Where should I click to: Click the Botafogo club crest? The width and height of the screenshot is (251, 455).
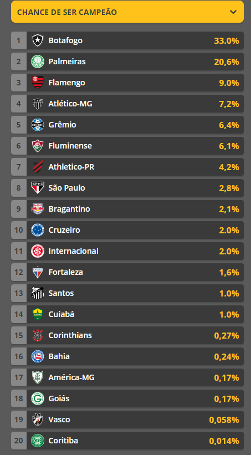click(38, 40)
